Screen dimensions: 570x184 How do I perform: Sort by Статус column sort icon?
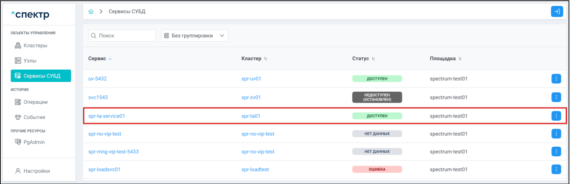(x=373, y=59)
